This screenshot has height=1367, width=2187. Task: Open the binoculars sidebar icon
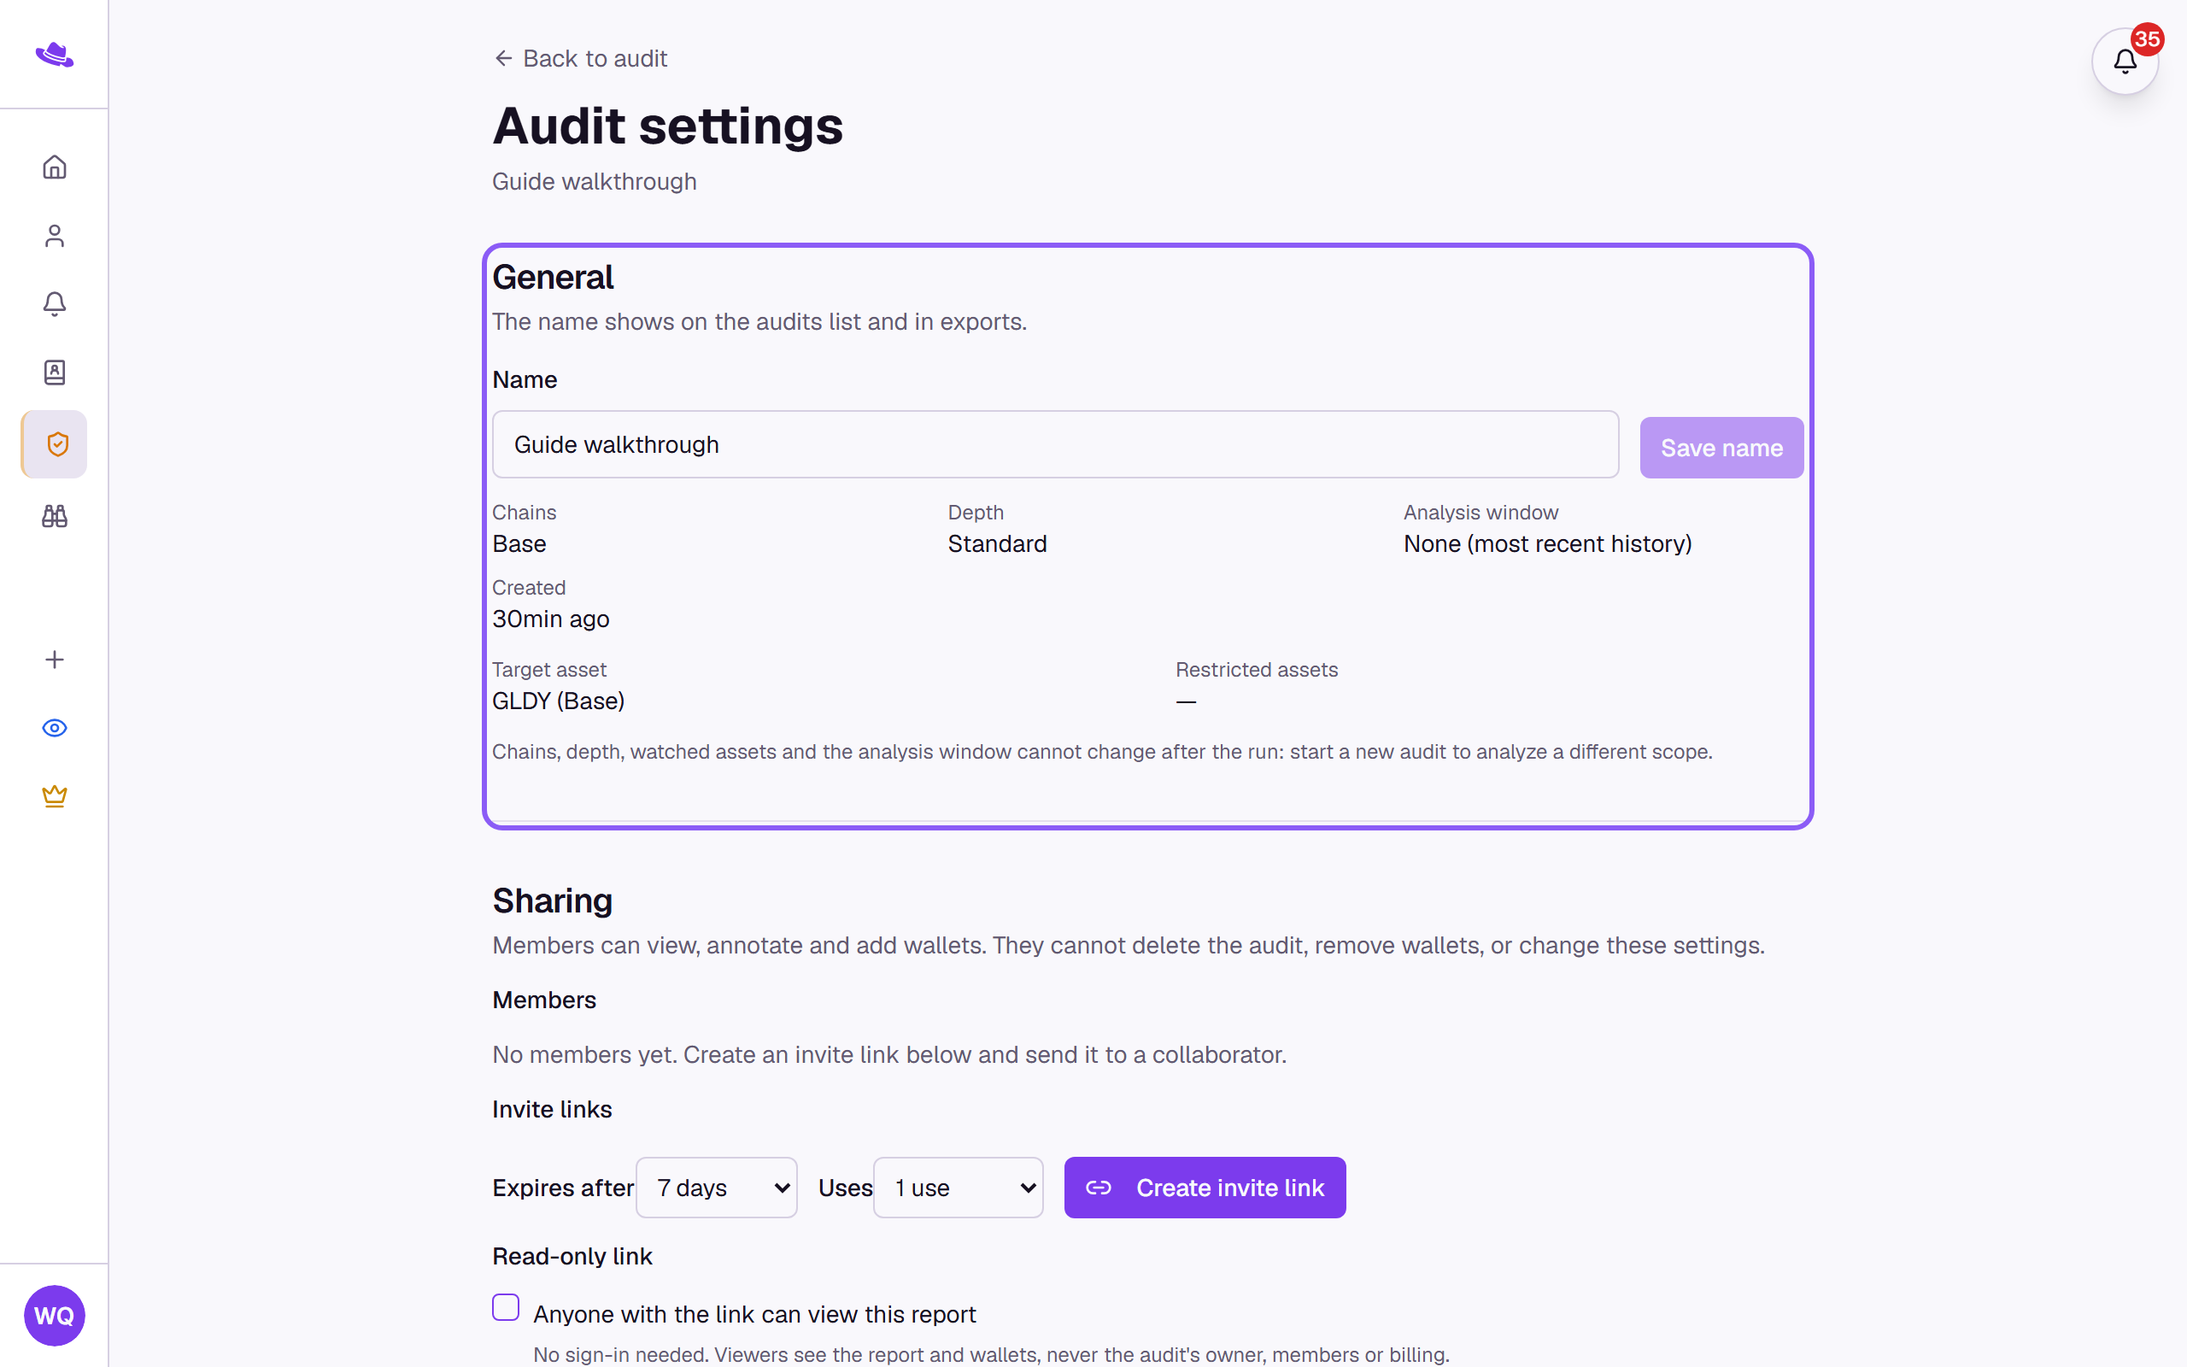click(54, 516)
